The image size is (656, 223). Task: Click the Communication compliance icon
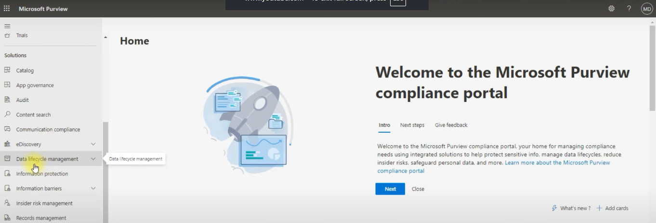(7, 129)
